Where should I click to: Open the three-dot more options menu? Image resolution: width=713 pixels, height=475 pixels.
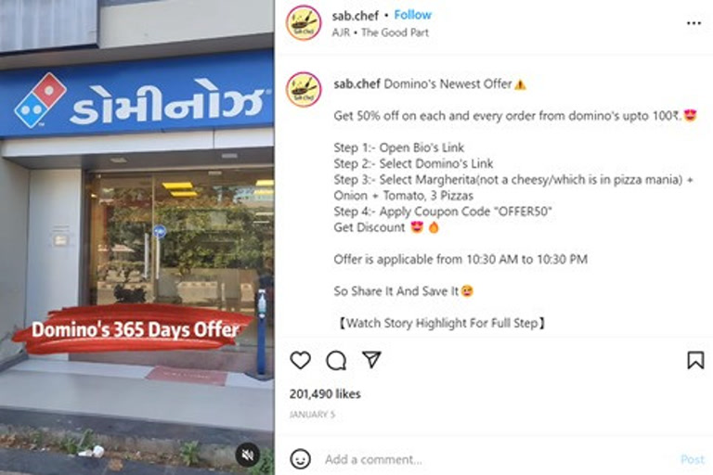click(694, 23)
